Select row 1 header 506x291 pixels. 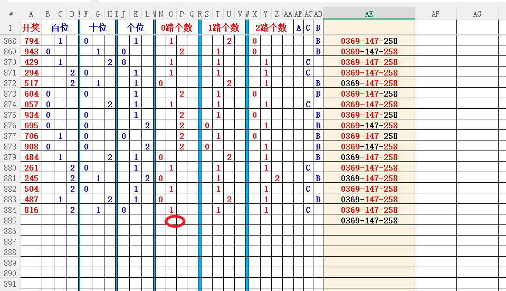coord(10,27)
